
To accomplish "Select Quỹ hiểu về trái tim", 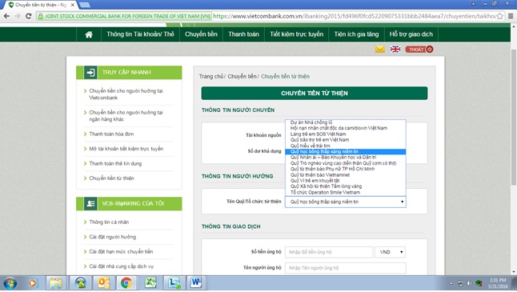I will pos(345,146).
